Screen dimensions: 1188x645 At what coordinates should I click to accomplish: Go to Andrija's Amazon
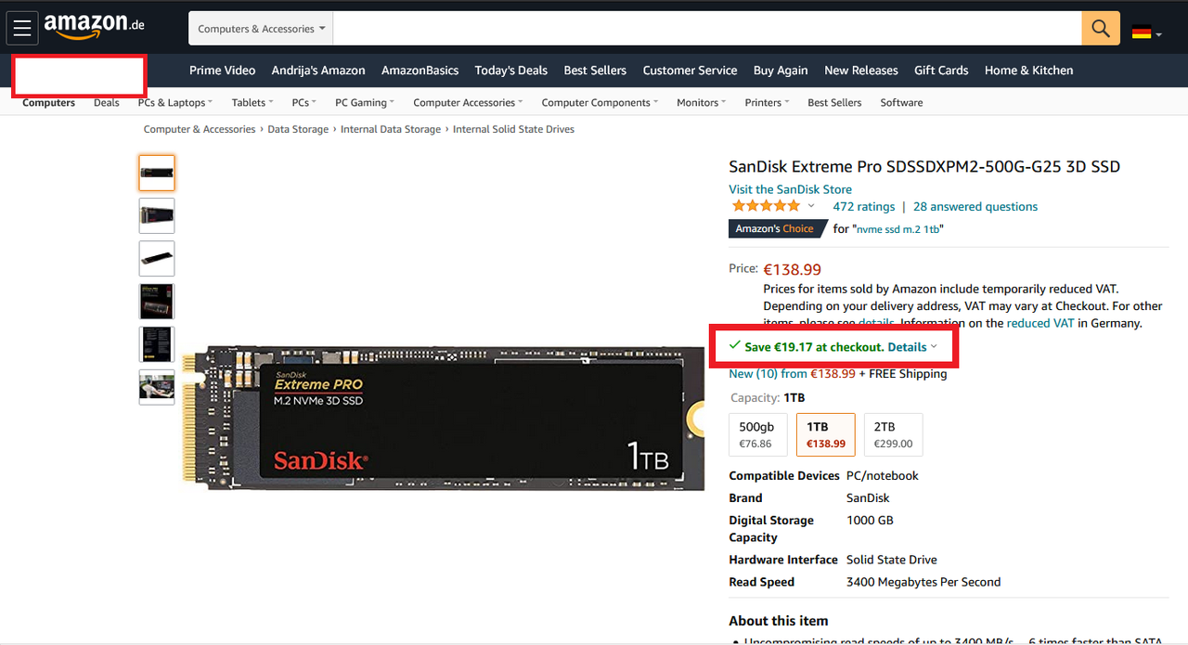click(318, 71)
